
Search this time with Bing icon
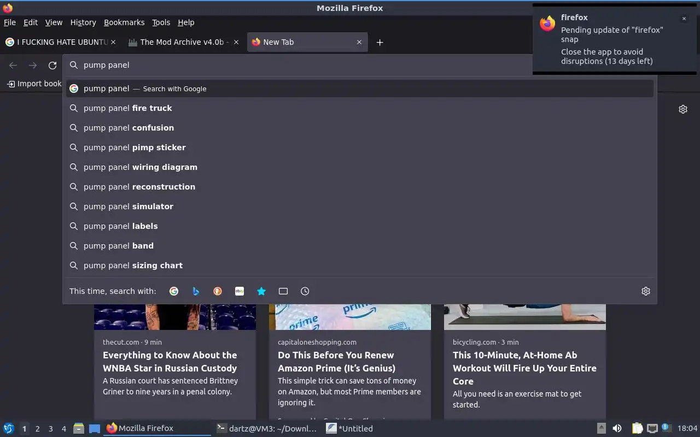[x=196, y=291]
